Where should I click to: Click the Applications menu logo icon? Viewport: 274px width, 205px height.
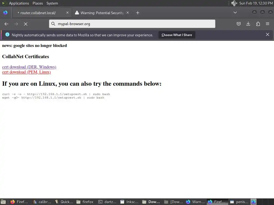click(5, 3)
